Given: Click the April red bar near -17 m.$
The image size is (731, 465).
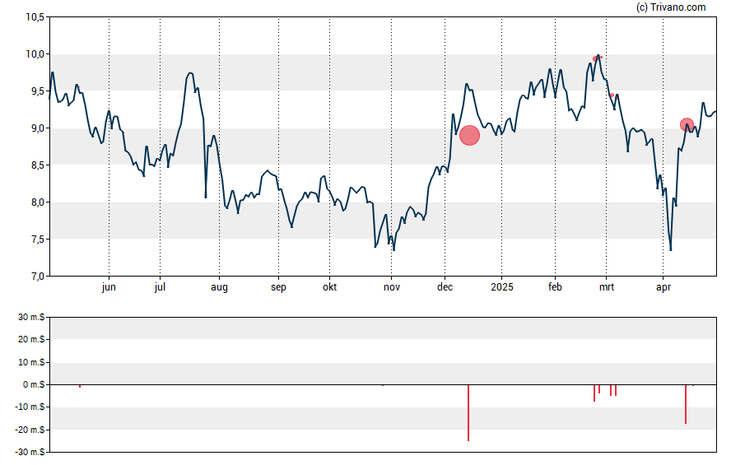Looking at the screenshot, I should [x=686, y=404].
